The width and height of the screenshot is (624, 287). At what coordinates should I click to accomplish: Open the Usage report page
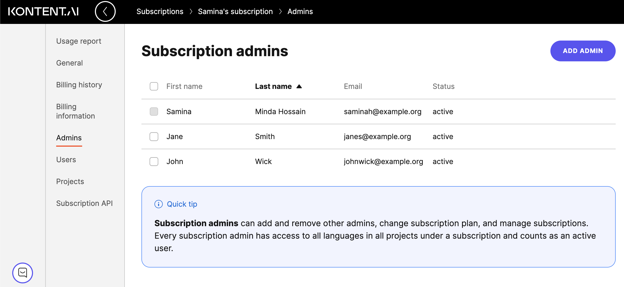point(79,41)
